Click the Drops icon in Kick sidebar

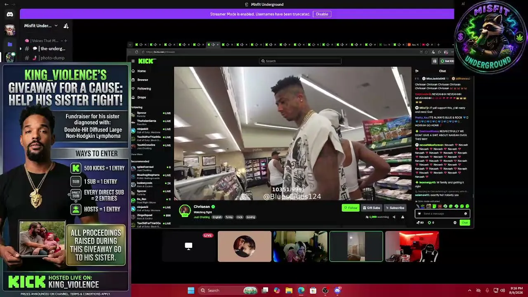click(133, 97)
